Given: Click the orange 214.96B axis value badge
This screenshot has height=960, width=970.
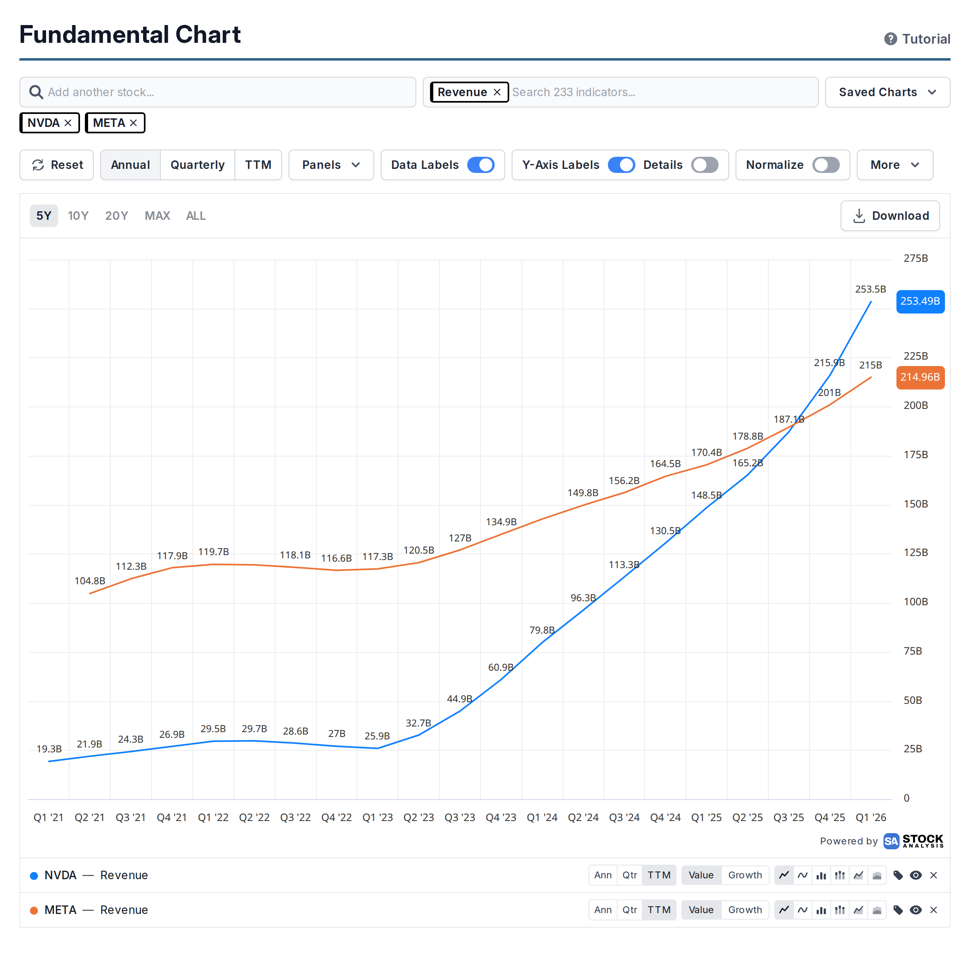Looking at the screenshot, I should (x=920, y=377).
